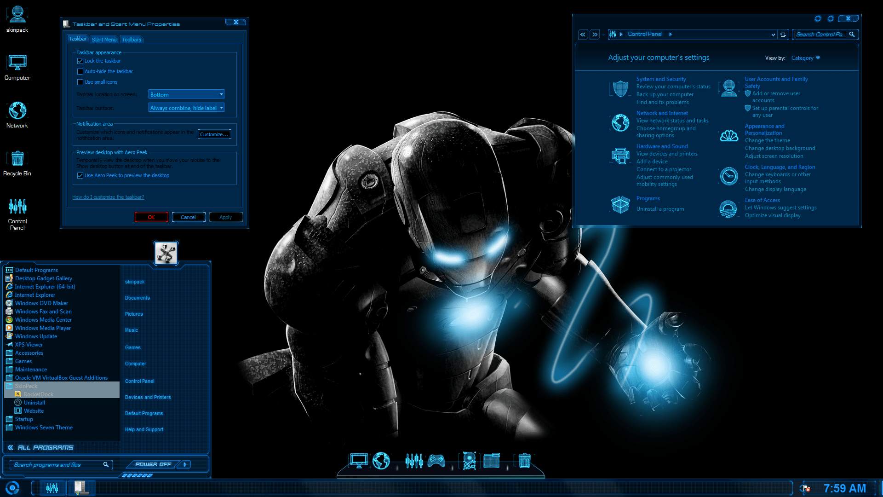883x497 pixels.
Task: Click the Ease of Access icon
Action: pos(728,209)
